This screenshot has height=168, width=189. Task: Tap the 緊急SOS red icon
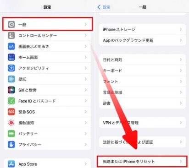tap(11, 112)
